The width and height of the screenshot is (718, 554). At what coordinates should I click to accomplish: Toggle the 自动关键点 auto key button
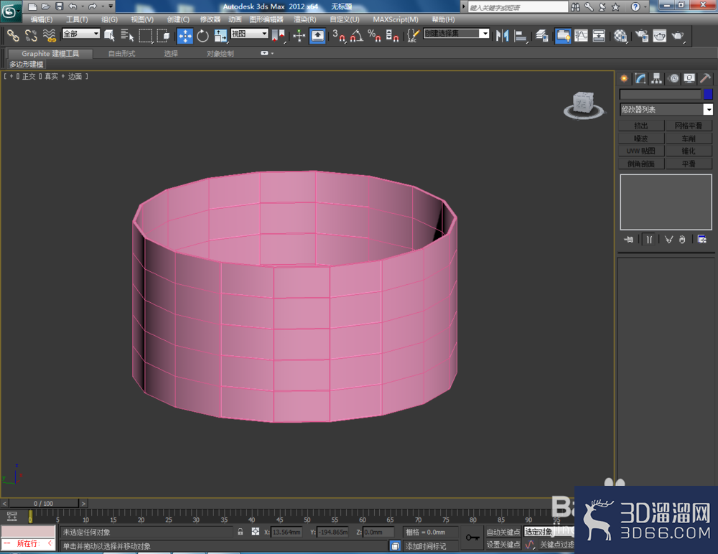tap(503, 532)
